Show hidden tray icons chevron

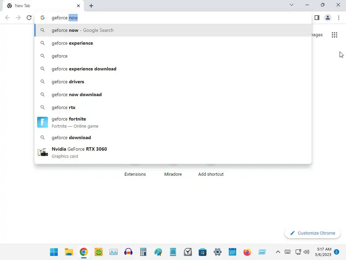click(x=278, y=252)
